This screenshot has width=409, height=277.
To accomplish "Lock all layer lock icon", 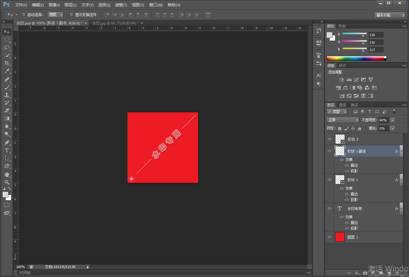I will pos(360,128).
